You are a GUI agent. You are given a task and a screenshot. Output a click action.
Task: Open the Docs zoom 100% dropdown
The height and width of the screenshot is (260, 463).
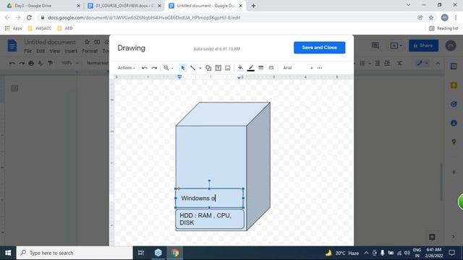[70, 63]
